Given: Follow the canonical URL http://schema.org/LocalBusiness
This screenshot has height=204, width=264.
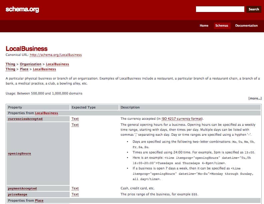Looking at the screenshot, I should [x=56, y=55].
